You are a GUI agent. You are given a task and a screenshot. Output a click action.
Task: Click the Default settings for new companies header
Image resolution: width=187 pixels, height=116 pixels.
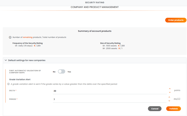click(27, 60)
